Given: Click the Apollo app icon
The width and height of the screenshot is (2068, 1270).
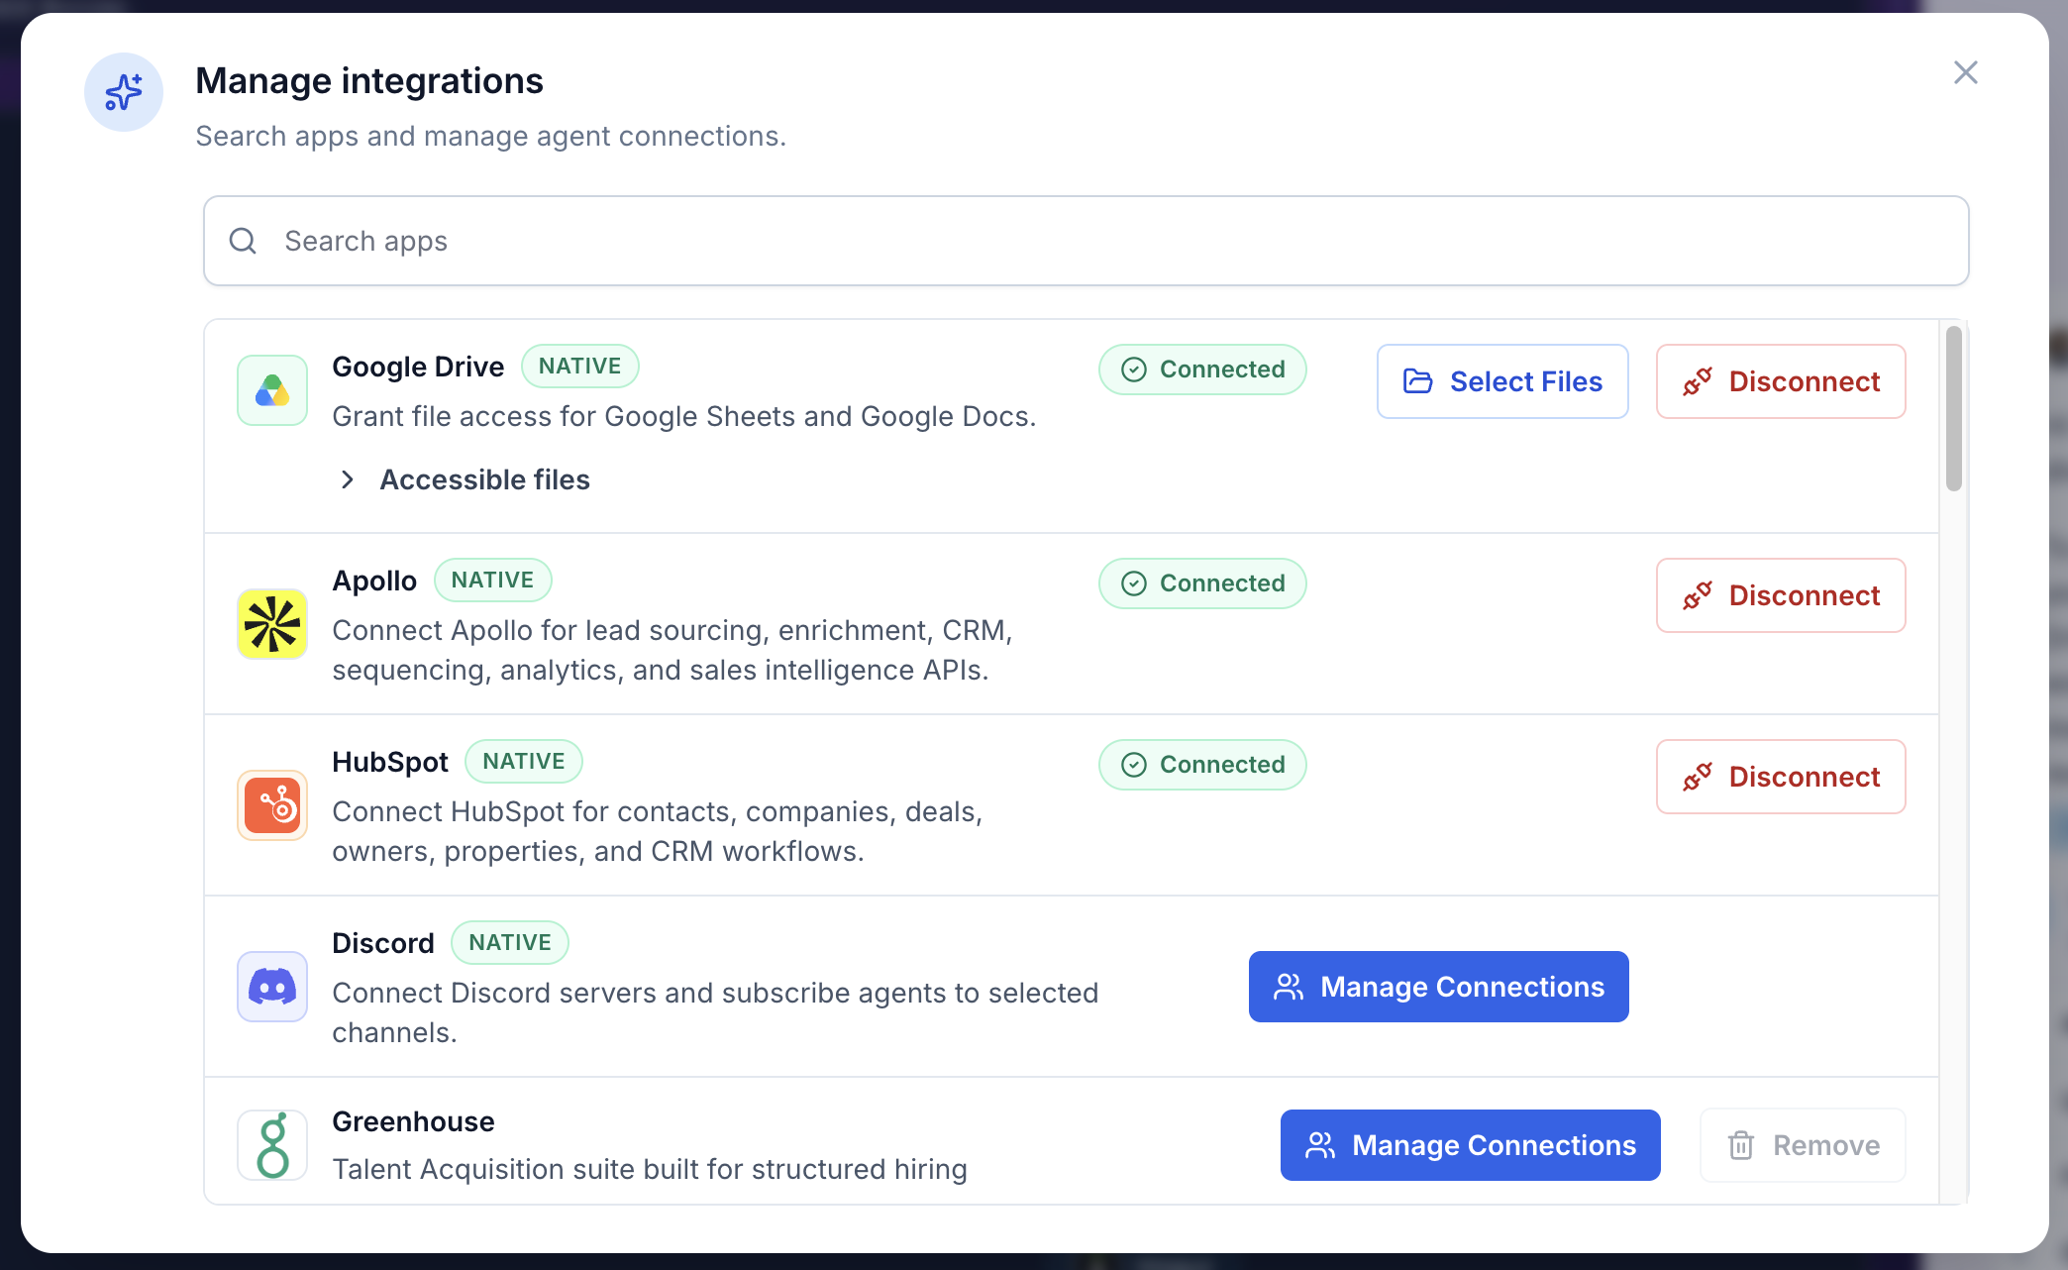Looking at the screenshot, I should 272,624.
